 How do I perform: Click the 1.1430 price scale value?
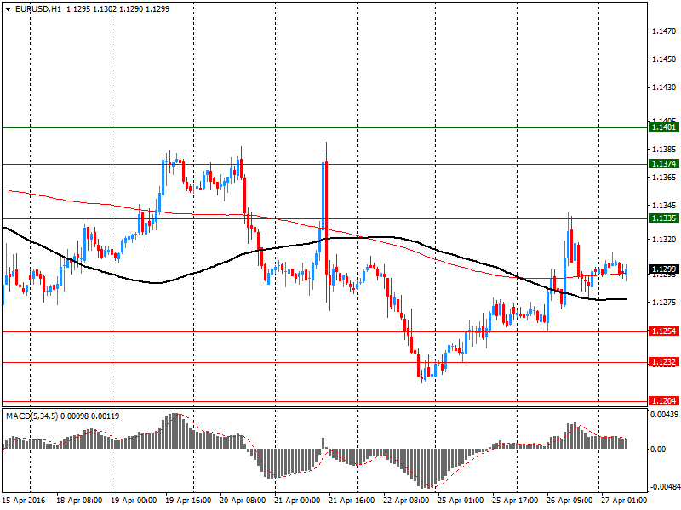point(664,88)
